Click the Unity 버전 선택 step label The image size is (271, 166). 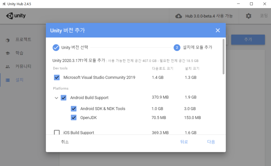coord(75,48)
